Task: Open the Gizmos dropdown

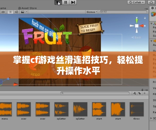Action: (x=92, y=12)
